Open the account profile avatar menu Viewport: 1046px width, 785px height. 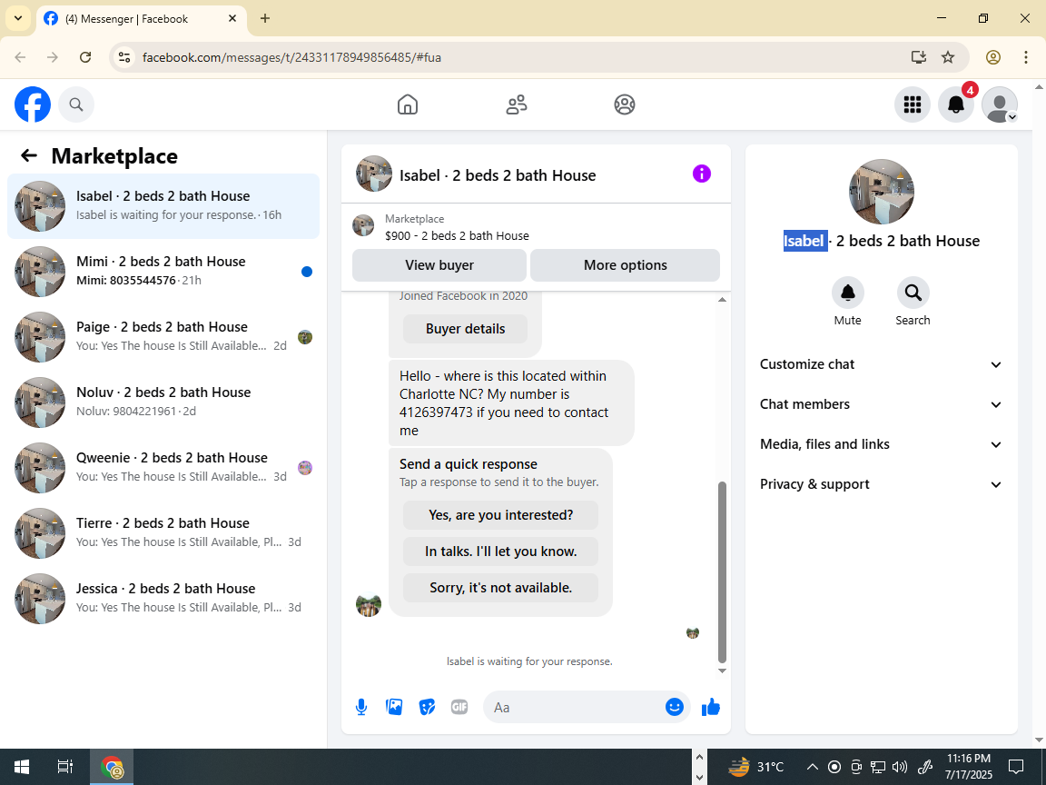pos(1000,104)
